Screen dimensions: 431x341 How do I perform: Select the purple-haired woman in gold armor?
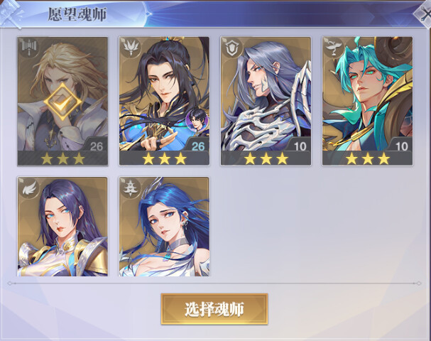tap(62, 227)
